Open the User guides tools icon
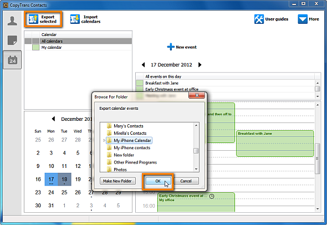327x225 pixels. pyautogui.click(x=259, y=19)
